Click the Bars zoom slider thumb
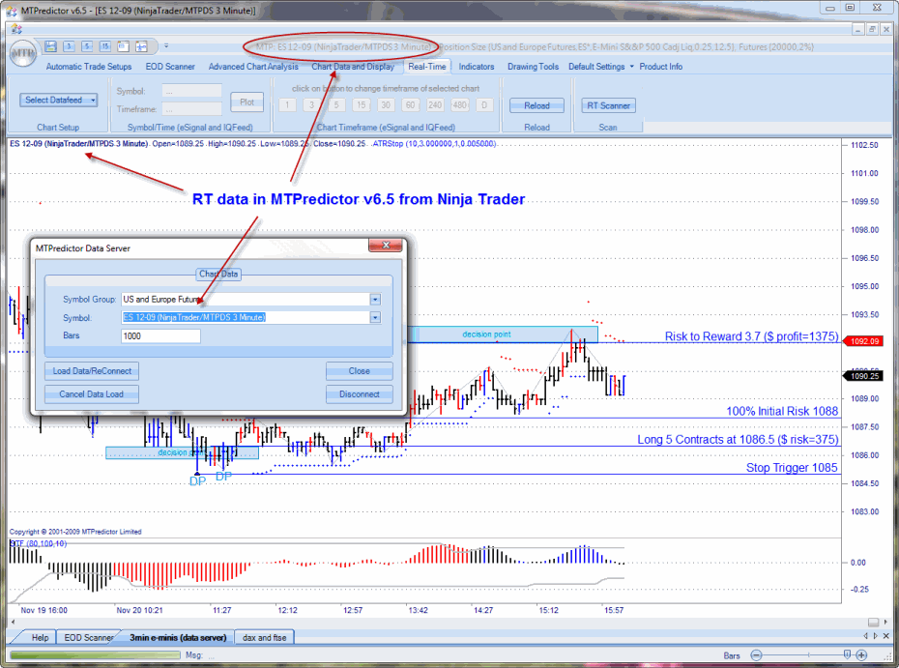 (x=847, y=654)
